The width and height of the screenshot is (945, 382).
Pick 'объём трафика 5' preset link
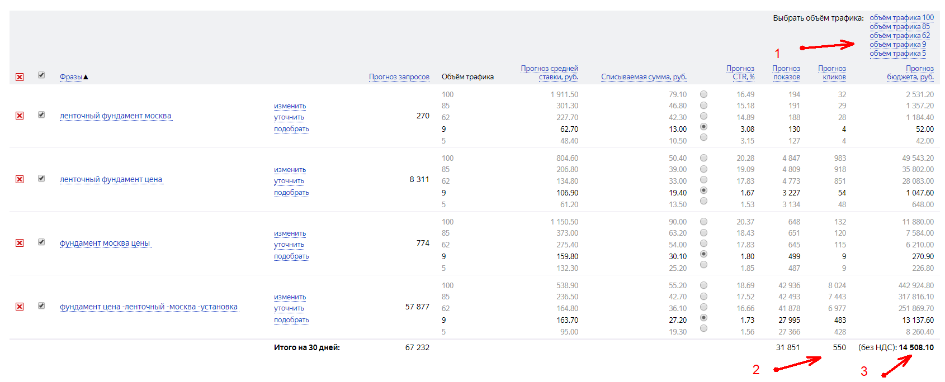(x=897, y=54)
